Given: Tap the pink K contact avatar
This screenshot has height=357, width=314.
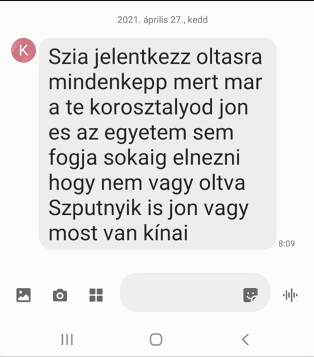Looking at the screenshot, I should [23, 50].
